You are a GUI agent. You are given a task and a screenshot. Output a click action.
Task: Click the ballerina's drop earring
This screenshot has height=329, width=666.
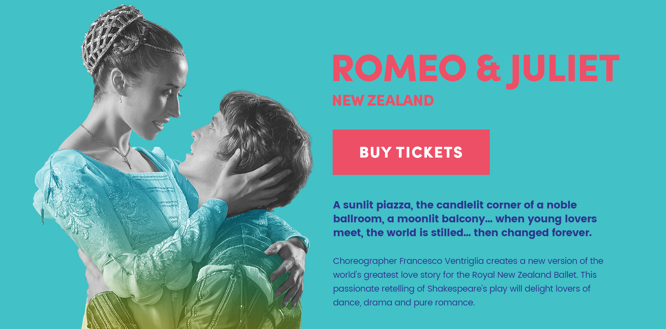click(121, 98)
